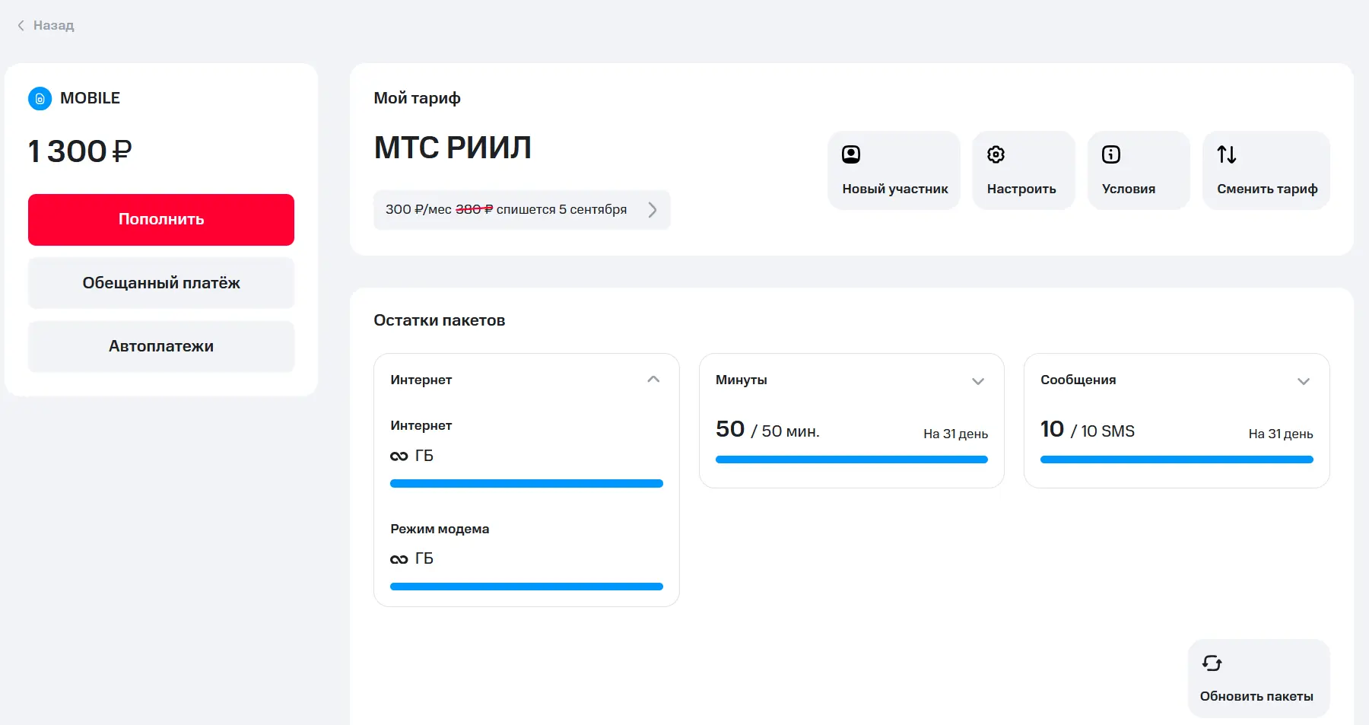Open tariff charge details chevron
1369x725 pixels.
click(653, 210)
